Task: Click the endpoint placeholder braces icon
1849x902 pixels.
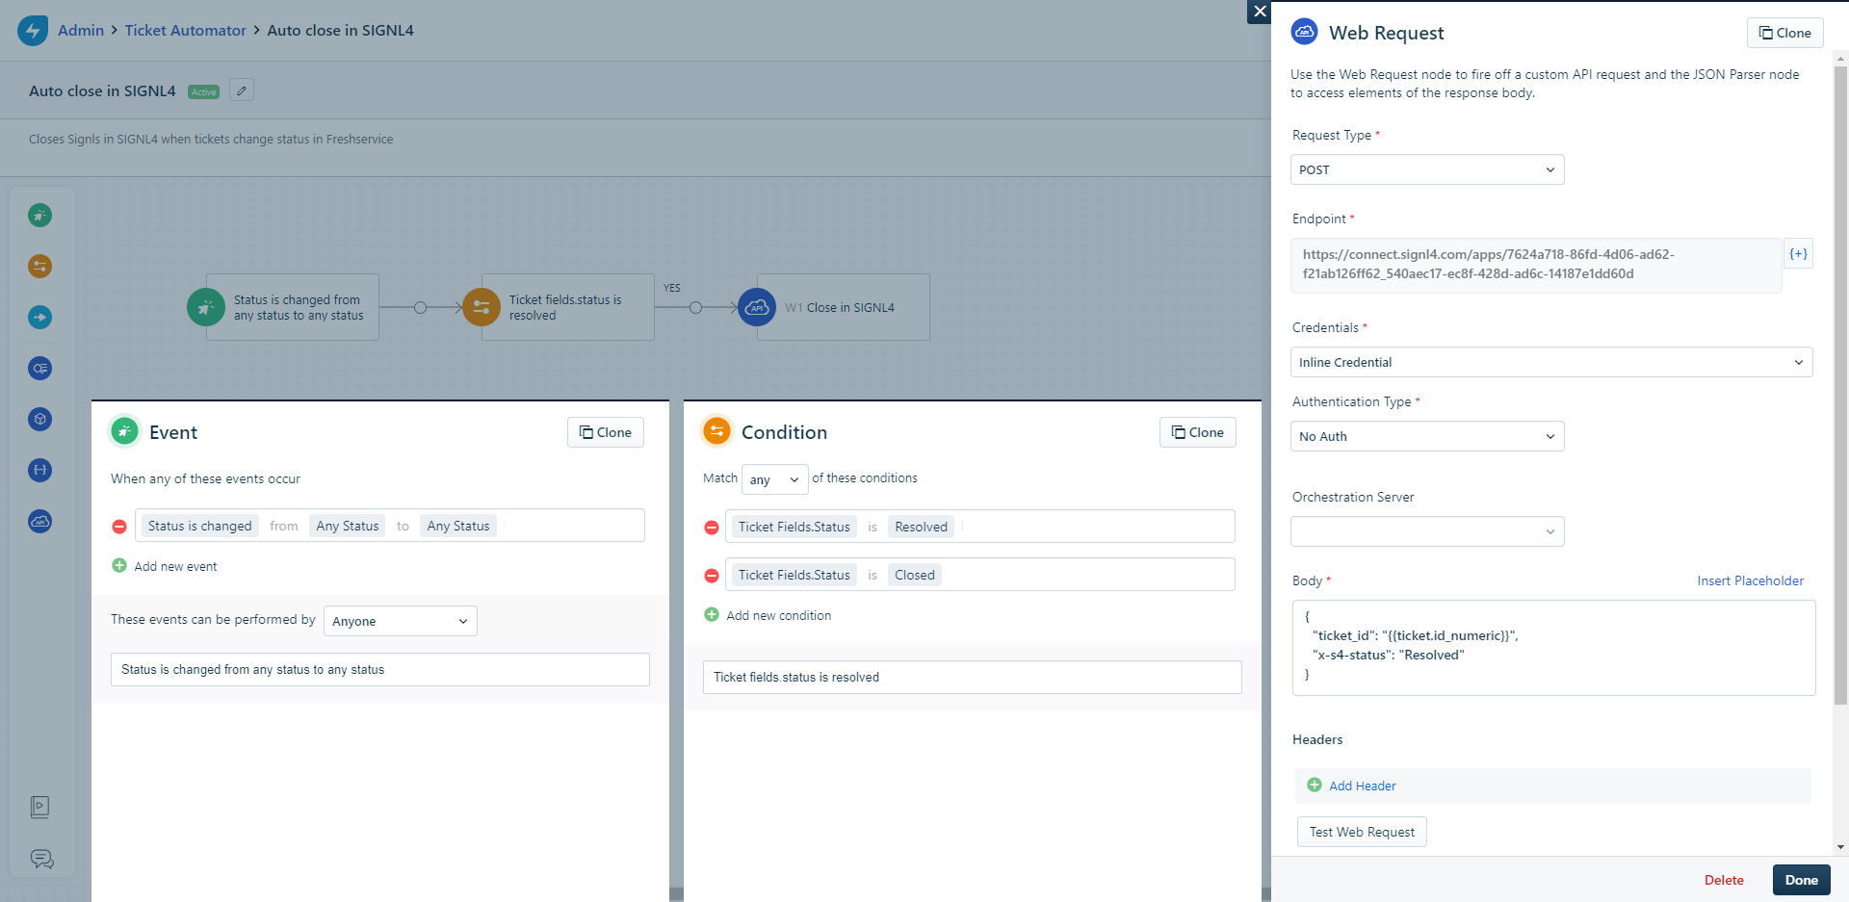Action: 1798,254
